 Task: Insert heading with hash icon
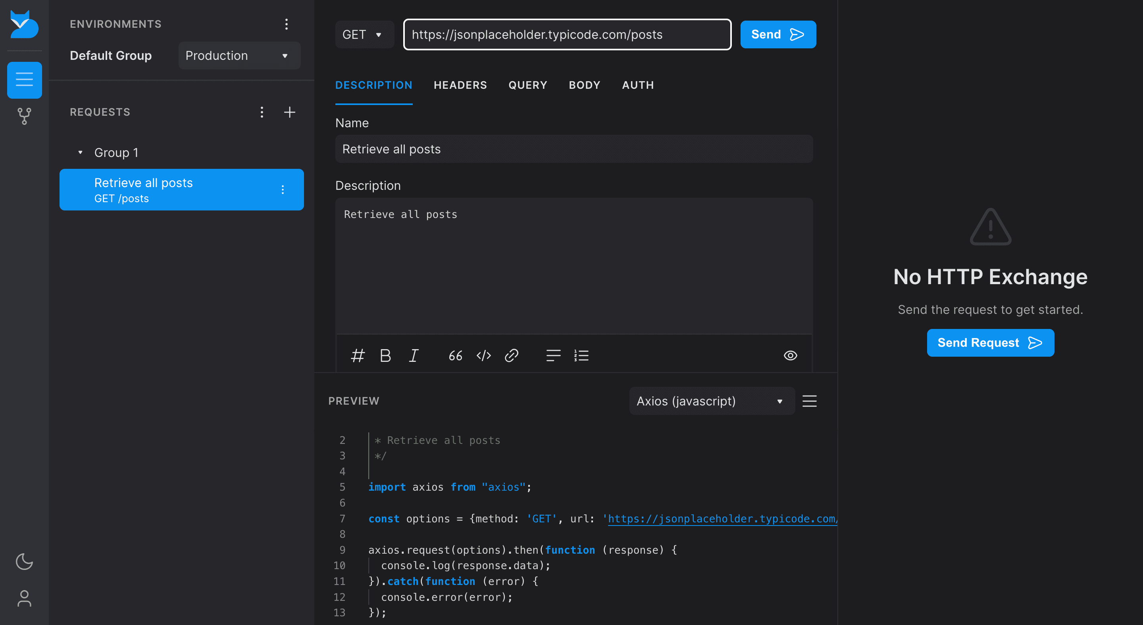[x=358, y=355]
